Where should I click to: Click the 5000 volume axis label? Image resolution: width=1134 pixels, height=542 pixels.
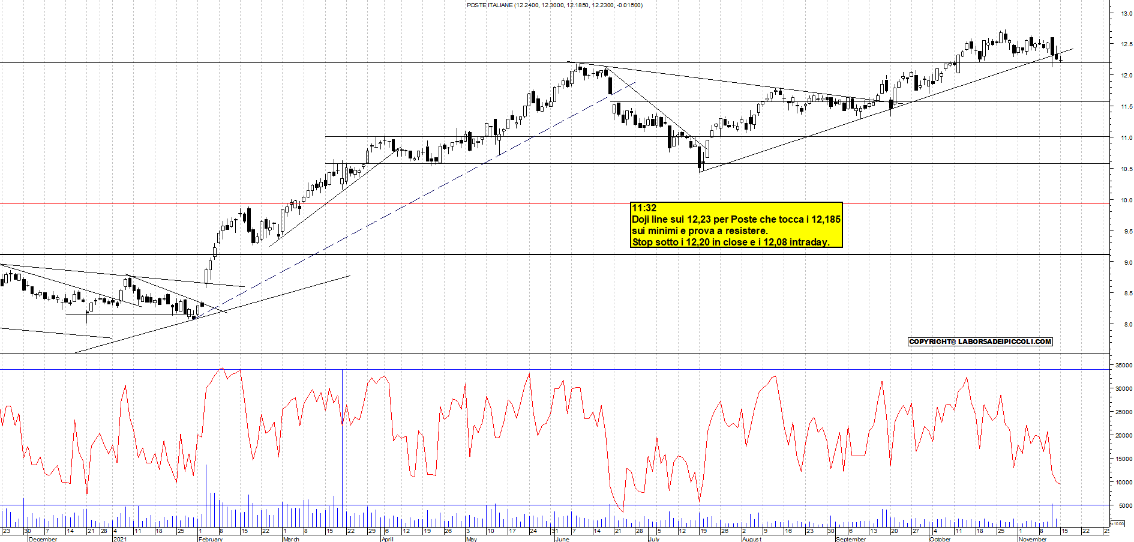click(x=1125, y=506)
